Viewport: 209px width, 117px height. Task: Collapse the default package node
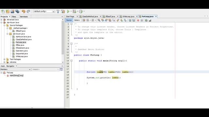click(x=8, y=28)
